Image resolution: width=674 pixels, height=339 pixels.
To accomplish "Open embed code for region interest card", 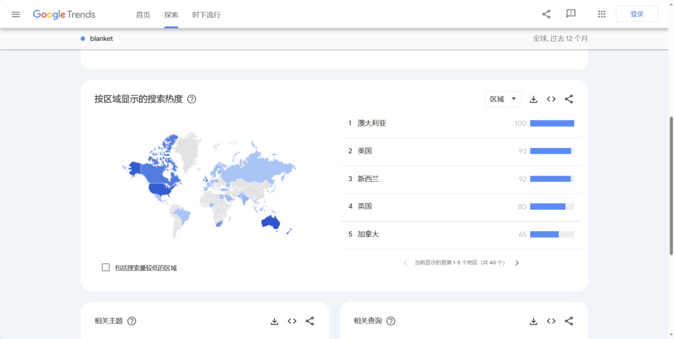I will click(551, 99).
